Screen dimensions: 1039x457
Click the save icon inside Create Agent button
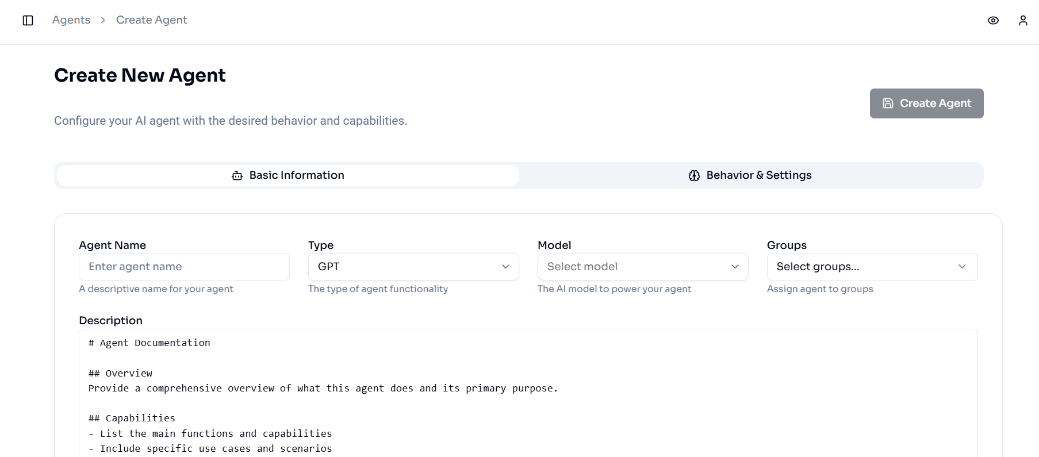pyautogui.click(x=888, y=103)
